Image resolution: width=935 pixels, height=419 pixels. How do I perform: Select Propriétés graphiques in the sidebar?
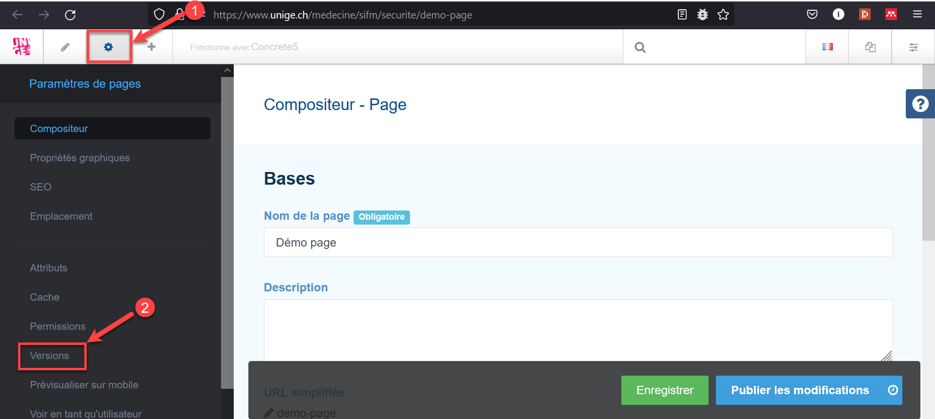click(x=80, y=158)
